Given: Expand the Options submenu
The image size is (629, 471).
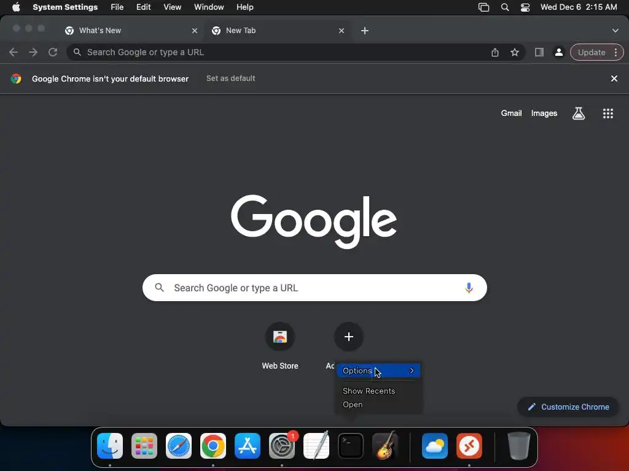Looking at the screenshot, I should click(378, 371).
